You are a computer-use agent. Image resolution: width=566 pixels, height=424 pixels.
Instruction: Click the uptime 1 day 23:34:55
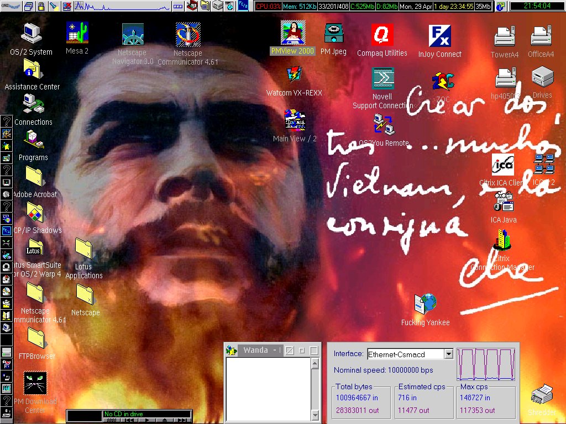tap(453, 7)
